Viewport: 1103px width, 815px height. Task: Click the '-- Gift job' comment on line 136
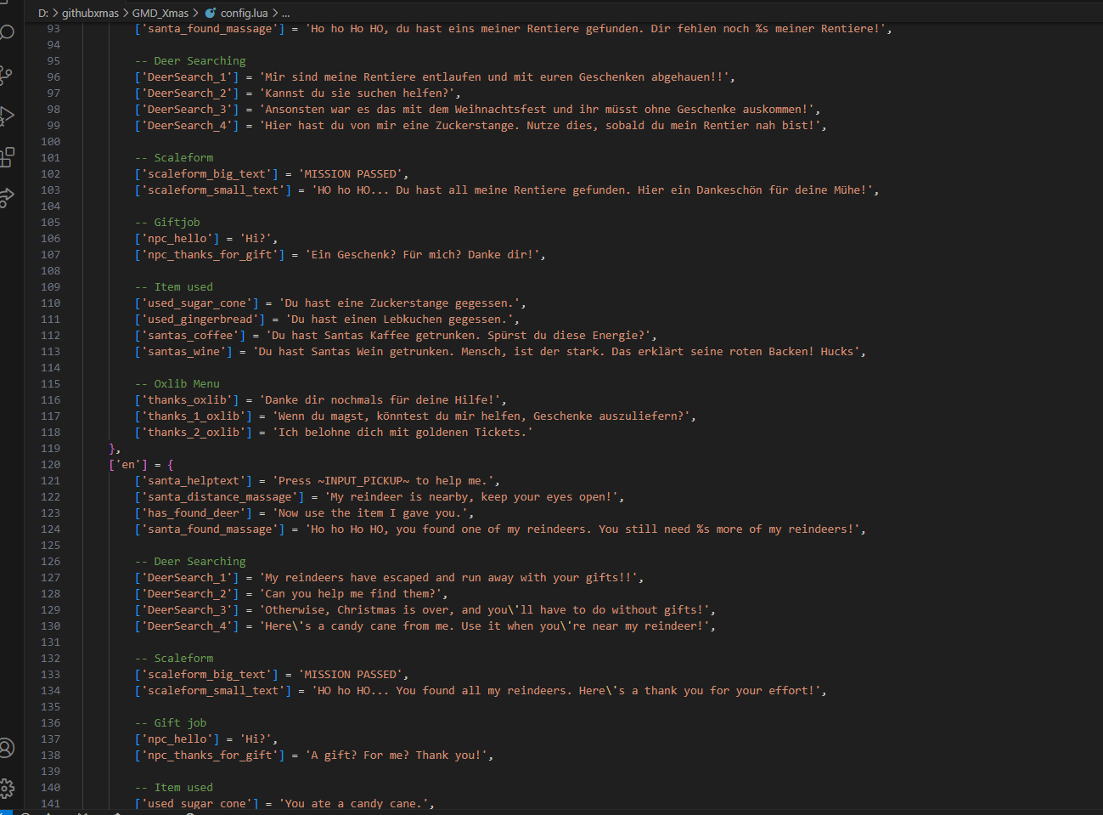[x=171, y=723]
